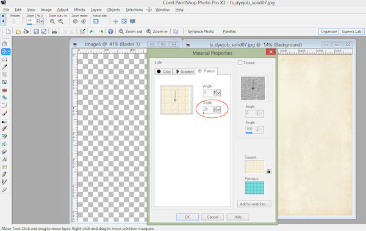
Task: Open the Selections menu
Action: pos(134,10)
